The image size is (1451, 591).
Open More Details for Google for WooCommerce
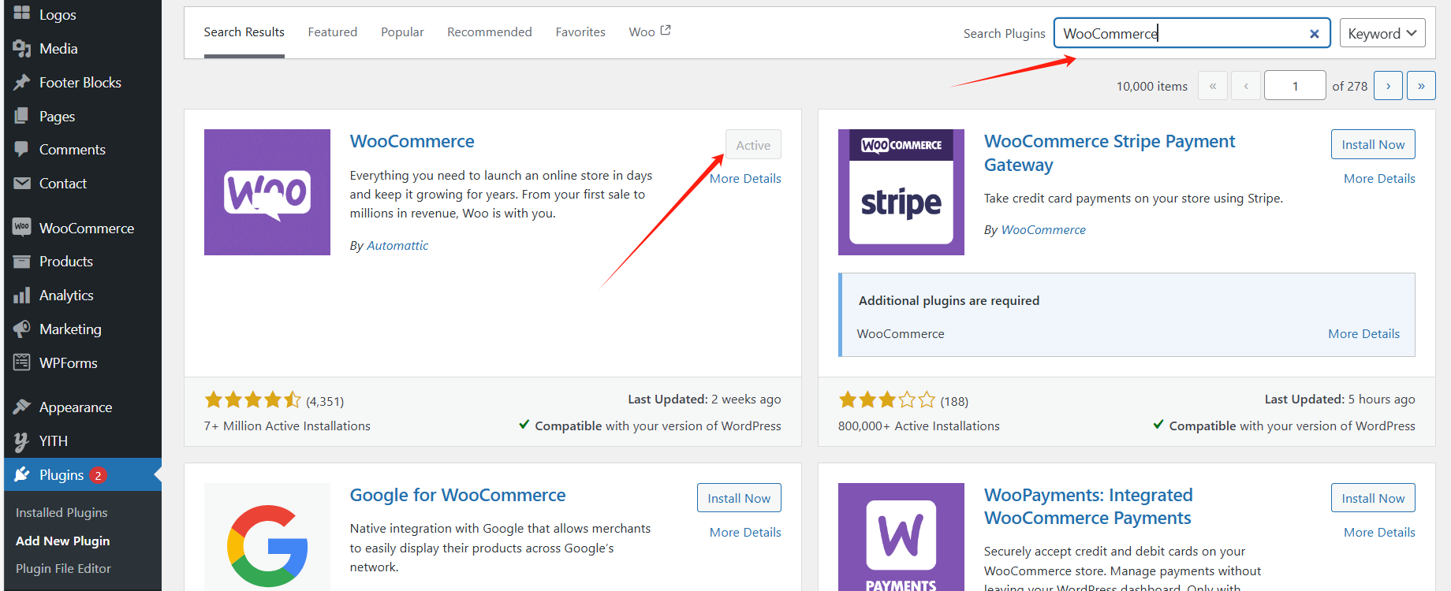point(745,533)
